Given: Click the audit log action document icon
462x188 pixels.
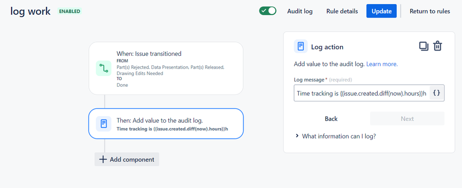Looking at the screenshot, I should (x=104, y=123).
